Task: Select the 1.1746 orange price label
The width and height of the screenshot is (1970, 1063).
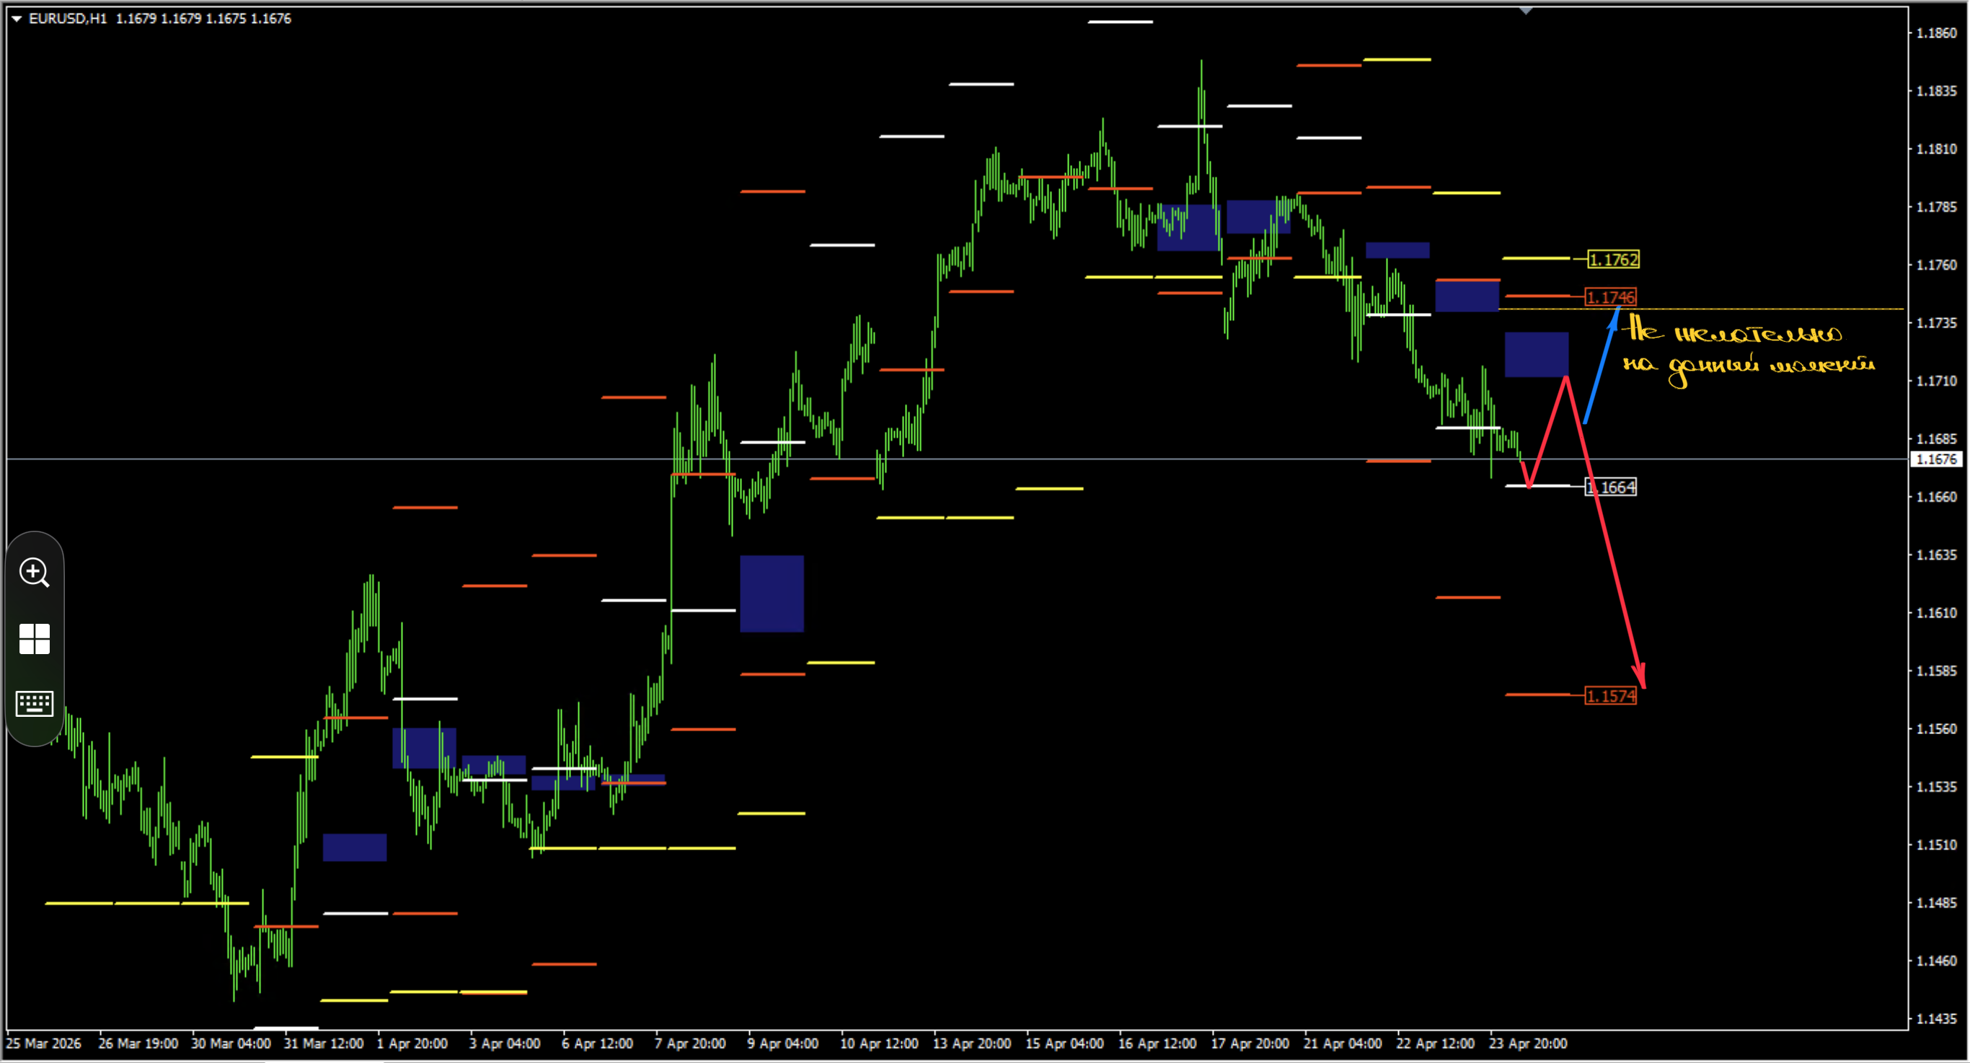Action: tap(1611, 296)
